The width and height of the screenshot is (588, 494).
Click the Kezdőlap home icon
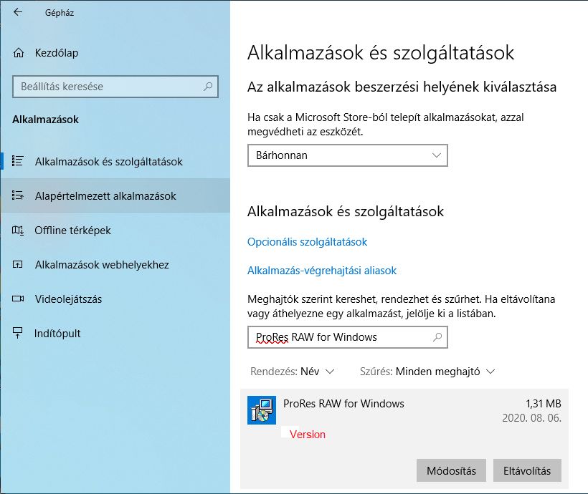pyautogui.click(x=19, y=53)
